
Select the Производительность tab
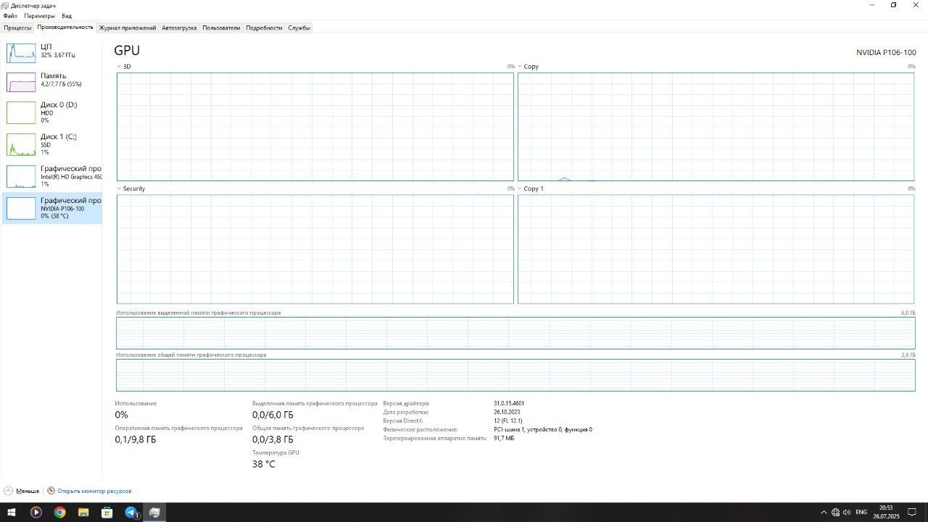coord(65,27)
